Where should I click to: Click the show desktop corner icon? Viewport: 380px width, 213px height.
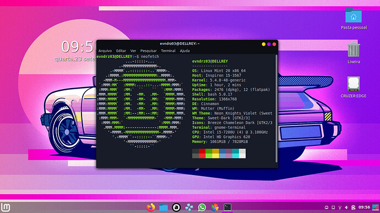pos(376,207)
